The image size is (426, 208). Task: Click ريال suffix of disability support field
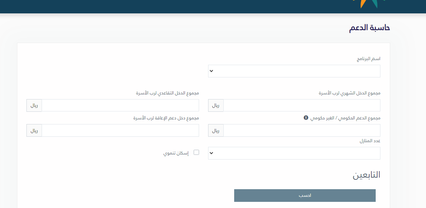[x=34, y=131]
